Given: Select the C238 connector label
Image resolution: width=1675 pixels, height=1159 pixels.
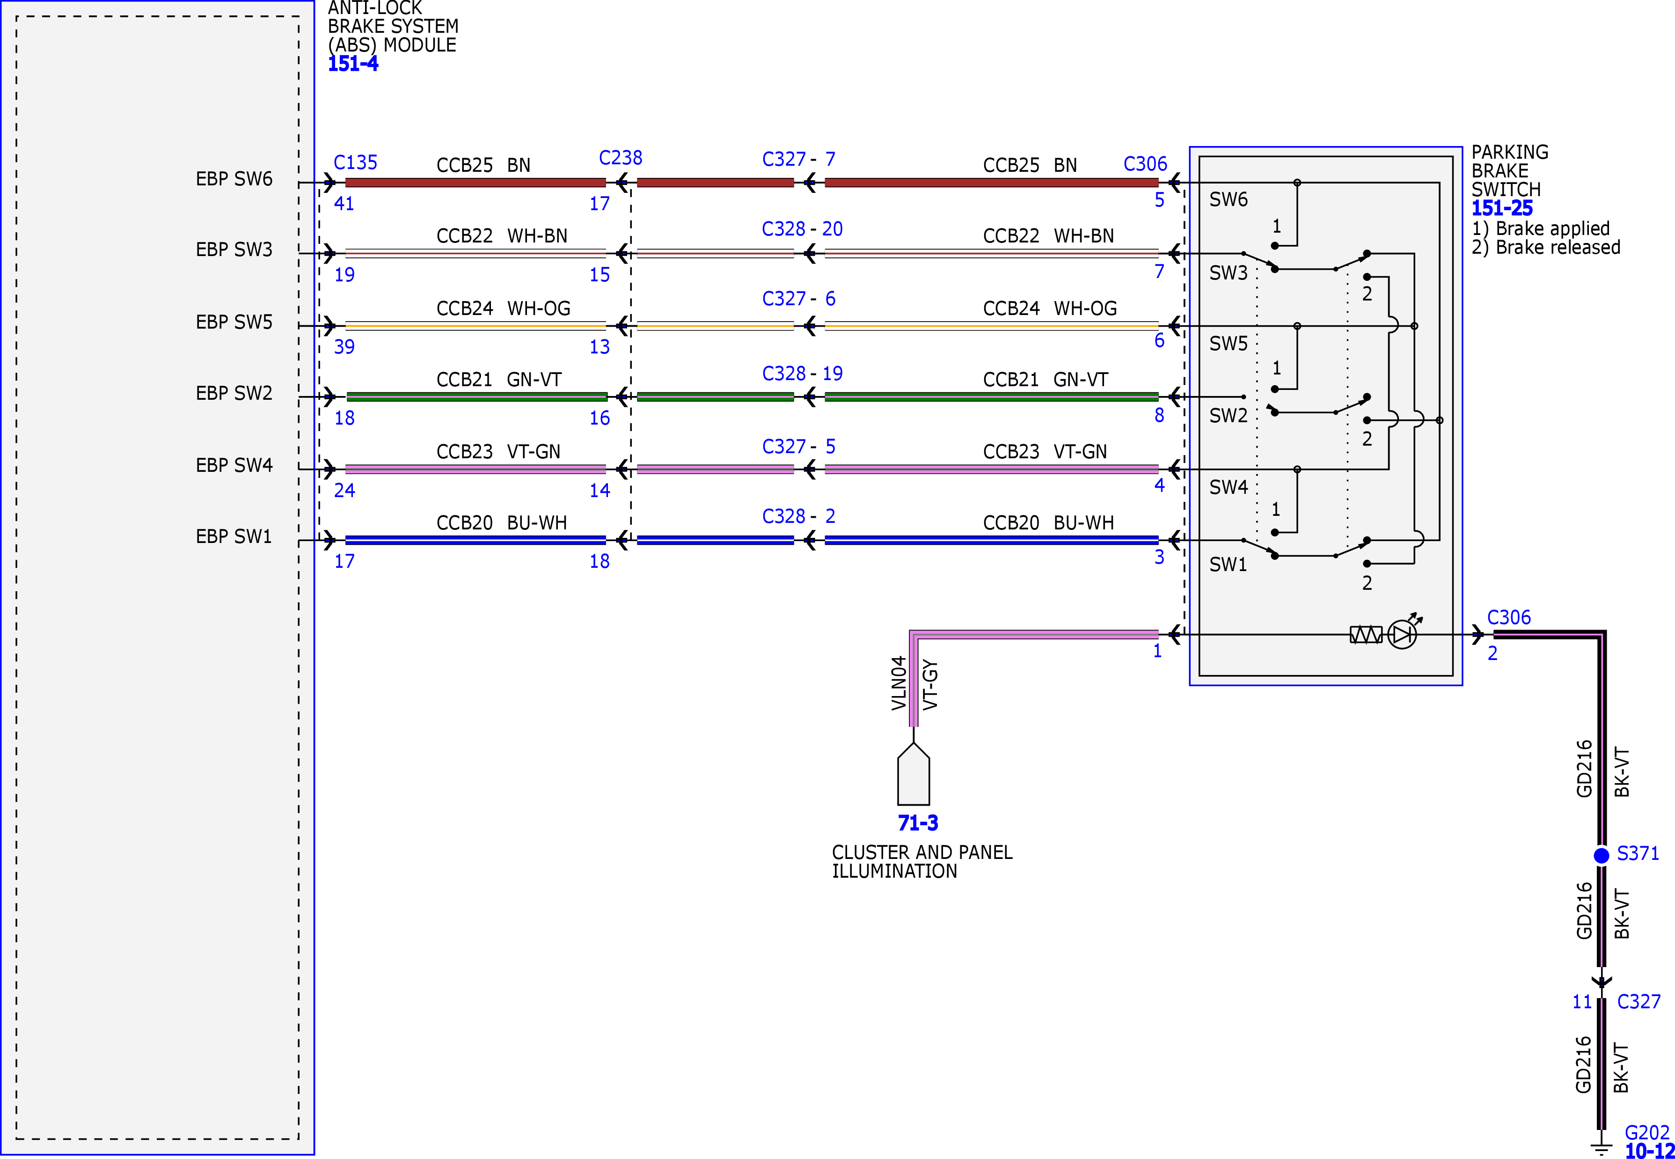Looking at the screenshot, I should [x=620, y=158].
